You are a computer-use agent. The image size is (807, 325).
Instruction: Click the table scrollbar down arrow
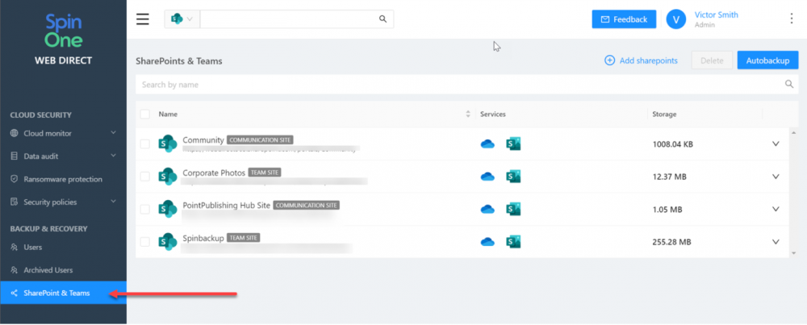point(793,253)
